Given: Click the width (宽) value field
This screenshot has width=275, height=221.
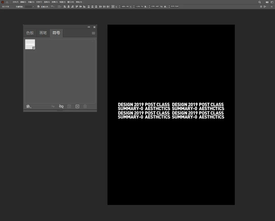Looking at the screenshot, I should pyautogui.click(x=155, y=7).
